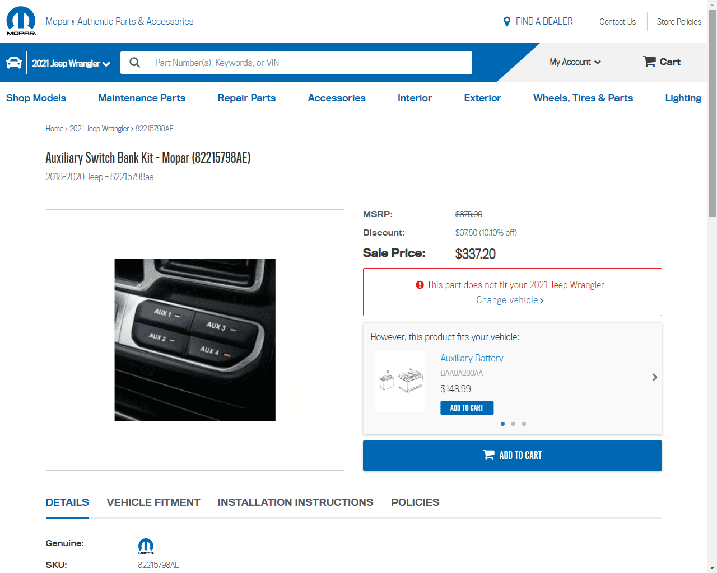Click the cart icon on the large Add to Cart button
Image resolution: width=717 pixels, height=573 pixels.
coord(488,455)
